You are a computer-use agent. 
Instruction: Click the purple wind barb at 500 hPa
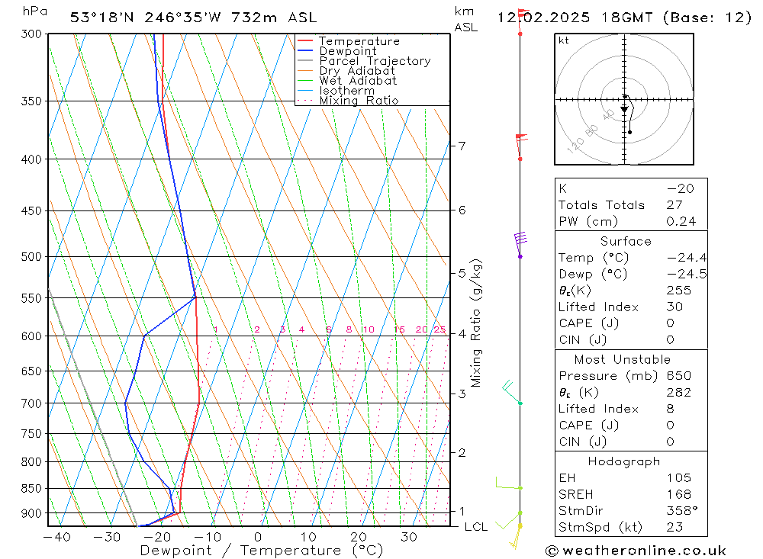(520, 245)
